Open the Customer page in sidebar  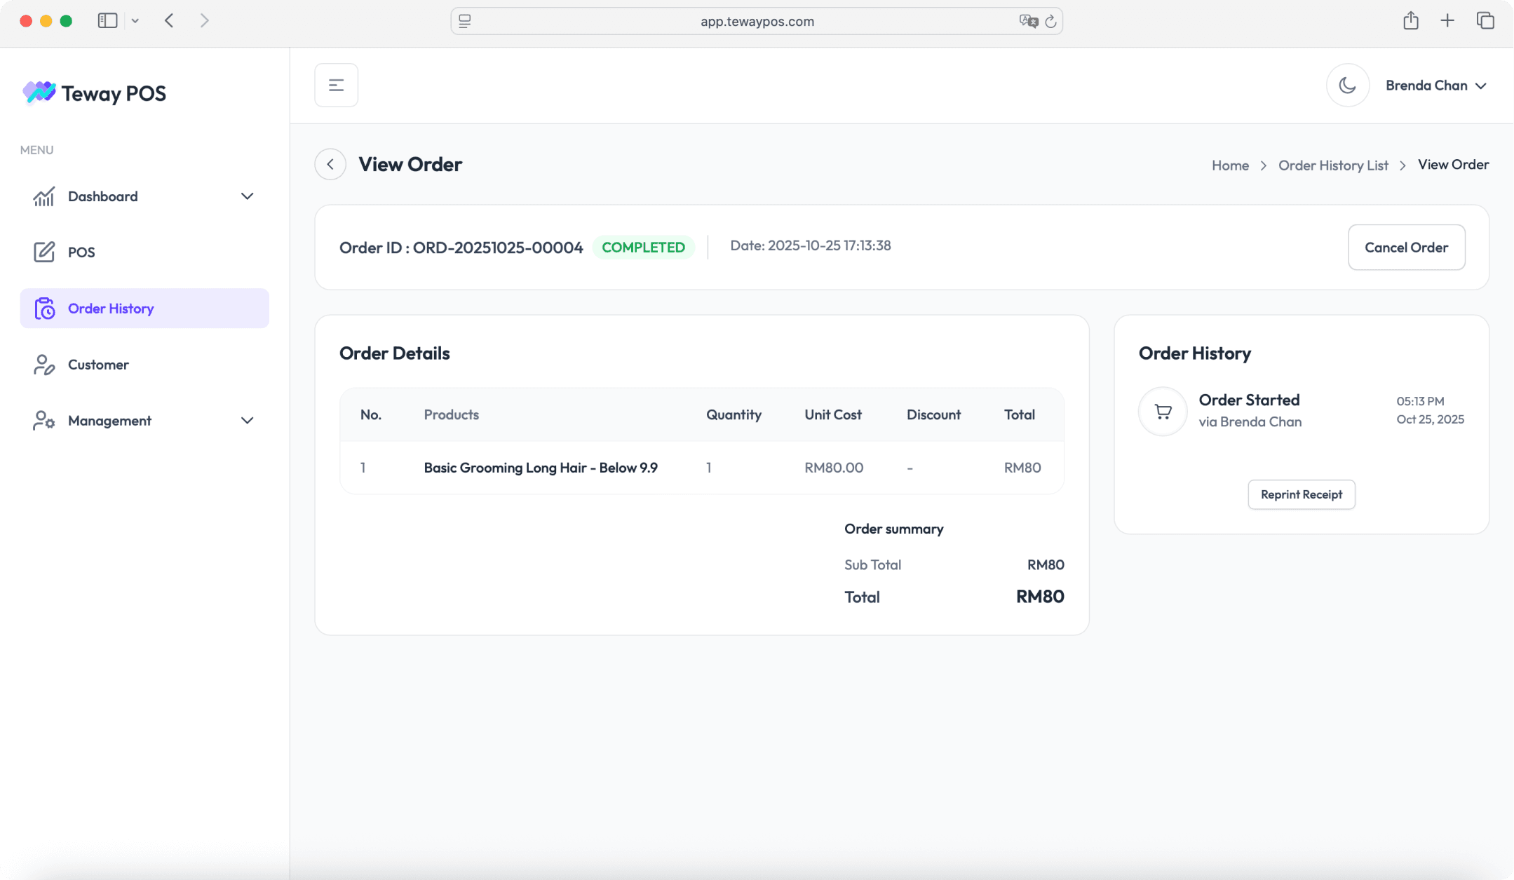97,365
